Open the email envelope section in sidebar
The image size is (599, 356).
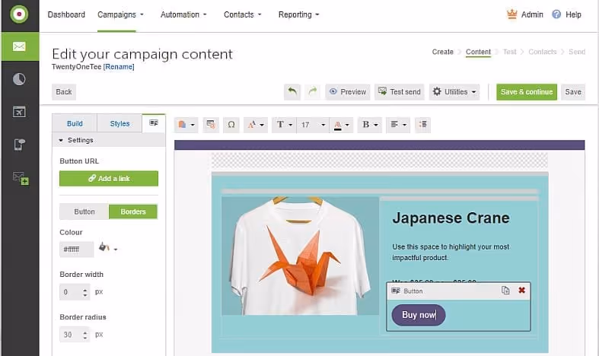pyautogui.click(x=19, y=46)
